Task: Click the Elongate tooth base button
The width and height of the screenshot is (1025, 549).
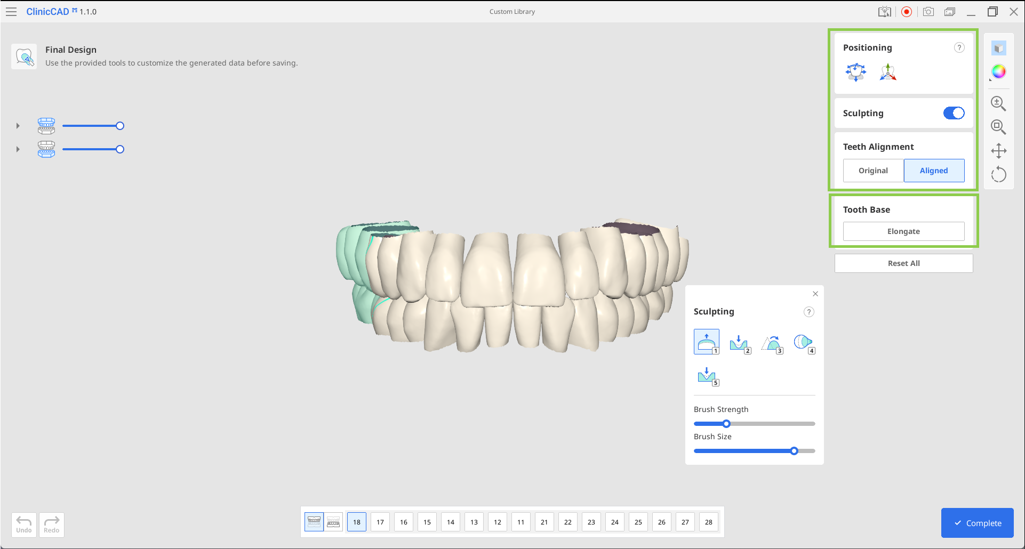Action: 903,231
